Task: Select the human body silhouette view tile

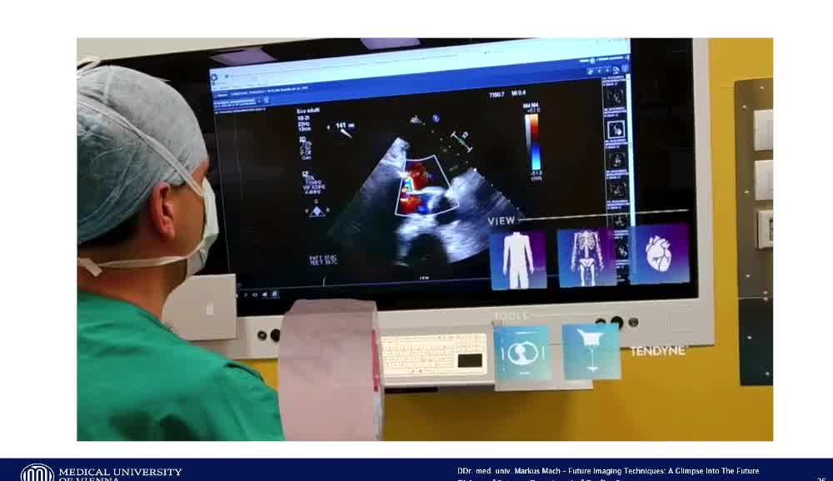Action: pyautogui.click(x=517, y=260)
